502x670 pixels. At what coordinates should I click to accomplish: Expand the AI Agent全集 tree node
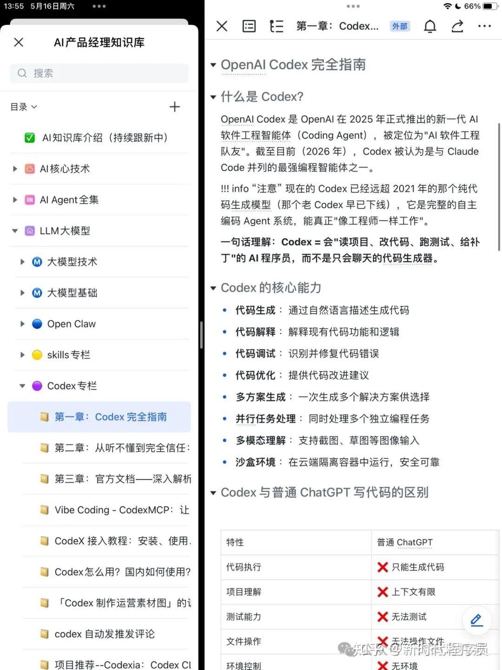pos(15,200)
